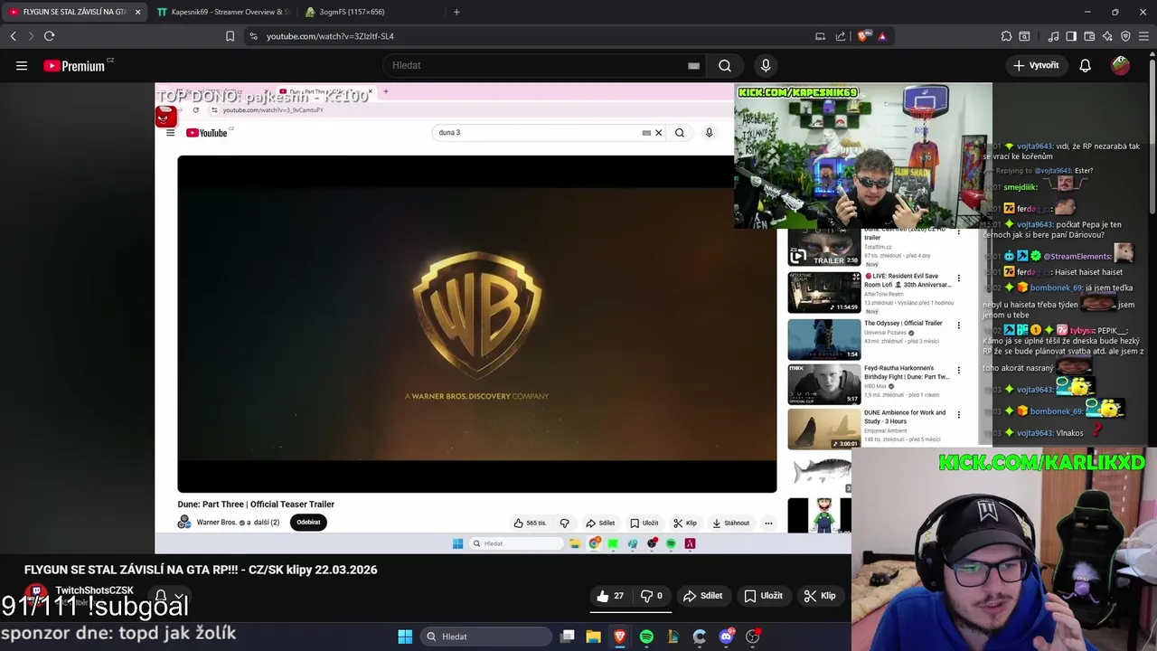
Task: Share this page using the address bar share icon
Action: pos(841,36)
